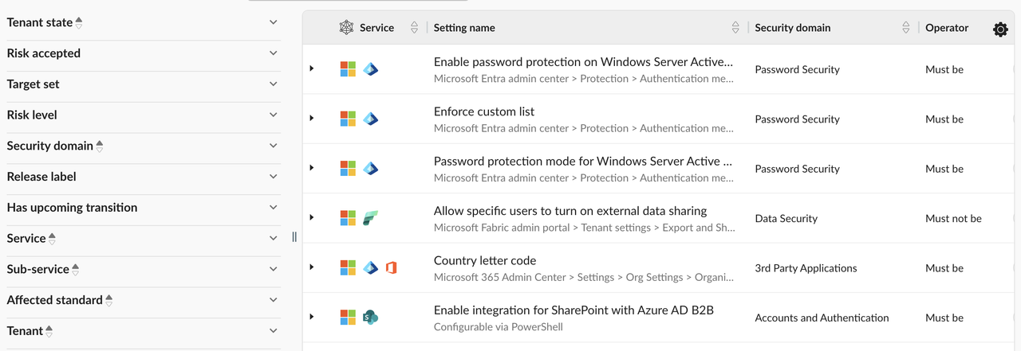Expand the SharePoint Azure AD B2B row
The height and width of the screenshot is (351, 1021).
tap(312, 317)
